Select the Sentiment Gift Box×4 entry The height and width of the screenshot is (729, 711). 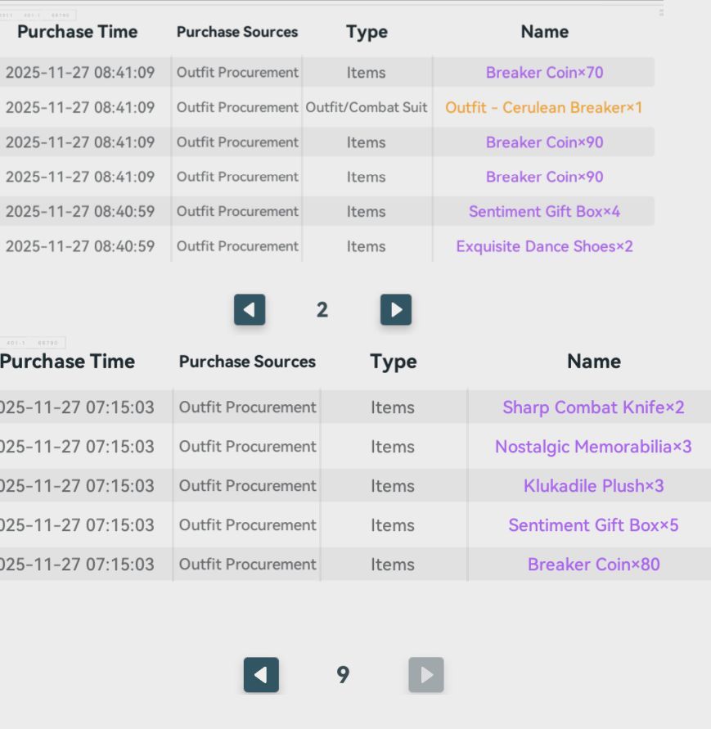(545, 212)
